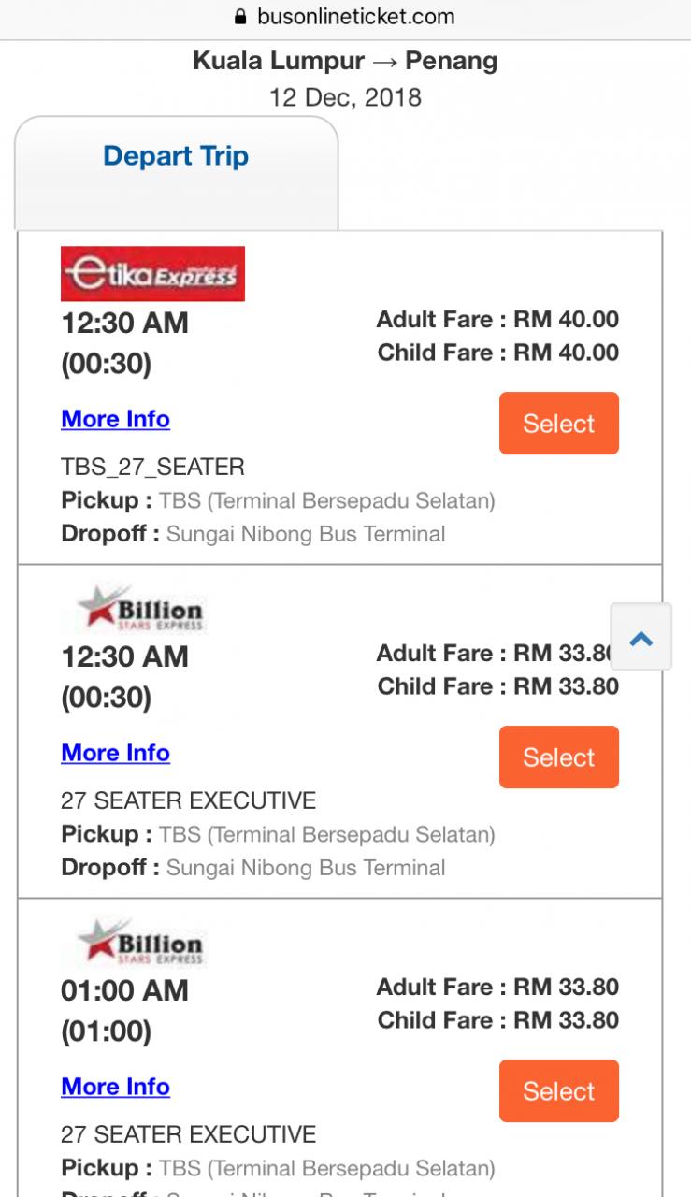691x1197 pixels.
Task: Click Etika trip's Sungai Nibong dropoff text
Action: 305,534
